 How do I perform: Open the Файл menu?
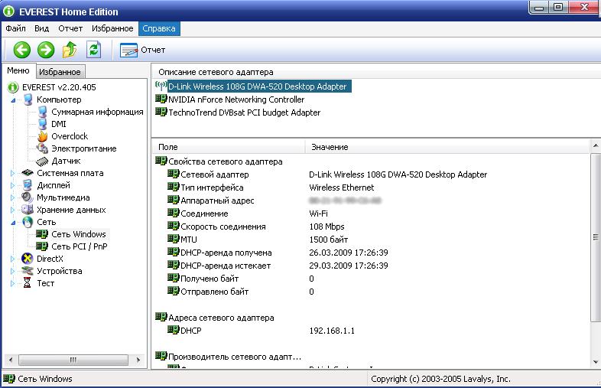15,28
